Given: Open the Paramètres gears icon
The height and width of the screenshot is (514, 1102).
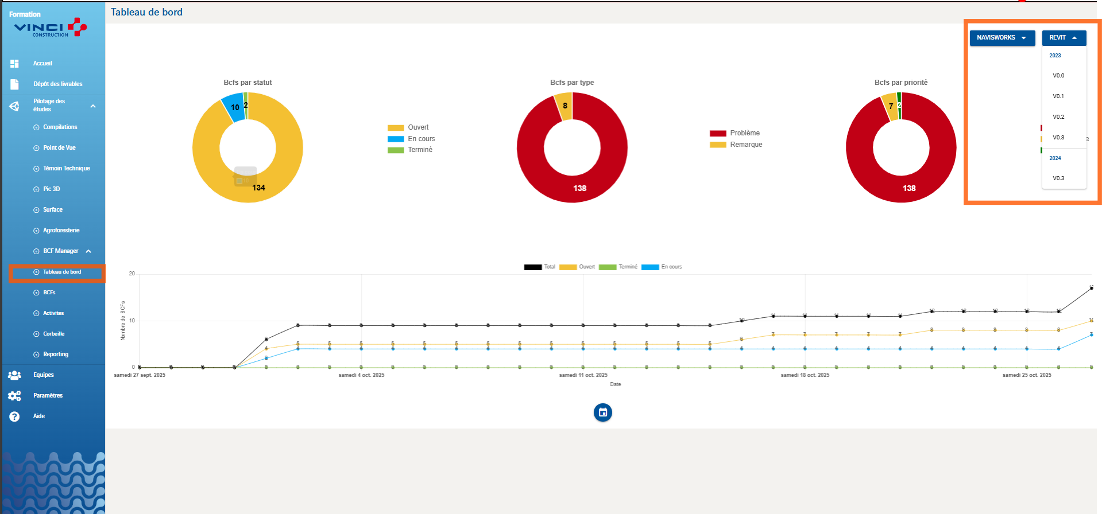Looking at the screenshot, I should click(x=14, y=396).
